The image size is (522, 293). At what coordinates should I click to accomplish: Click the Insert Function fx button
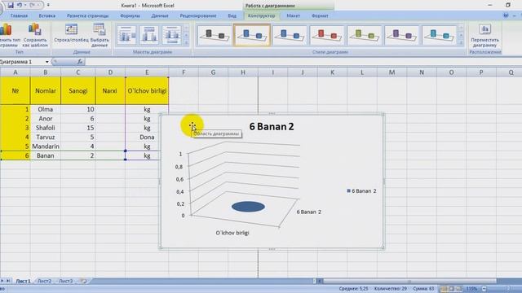click(x=80, y=62)
